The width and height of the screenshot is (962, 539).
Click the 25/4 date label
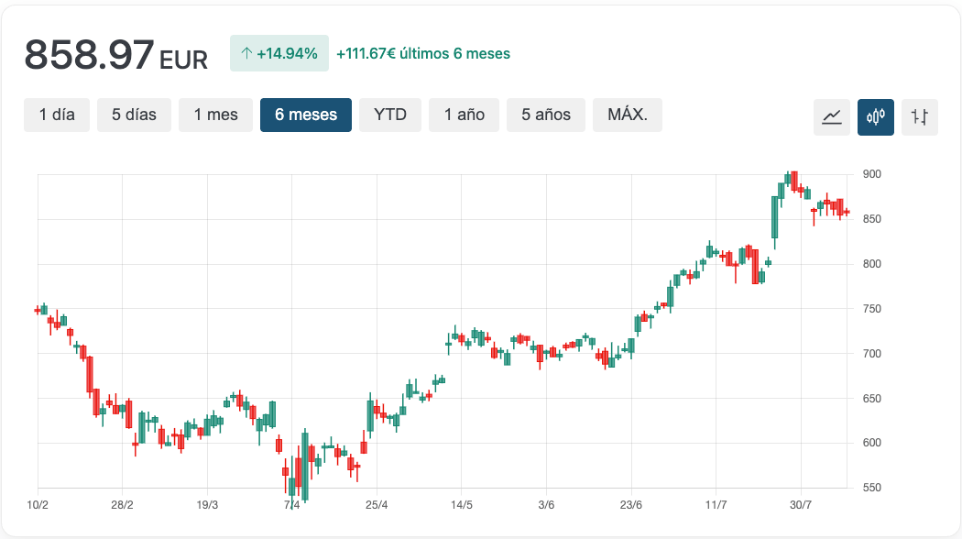377,505
